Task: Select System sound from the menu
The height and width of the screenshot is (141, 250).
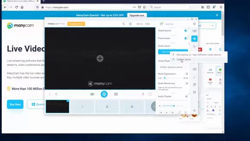Action: coord(199,60)
